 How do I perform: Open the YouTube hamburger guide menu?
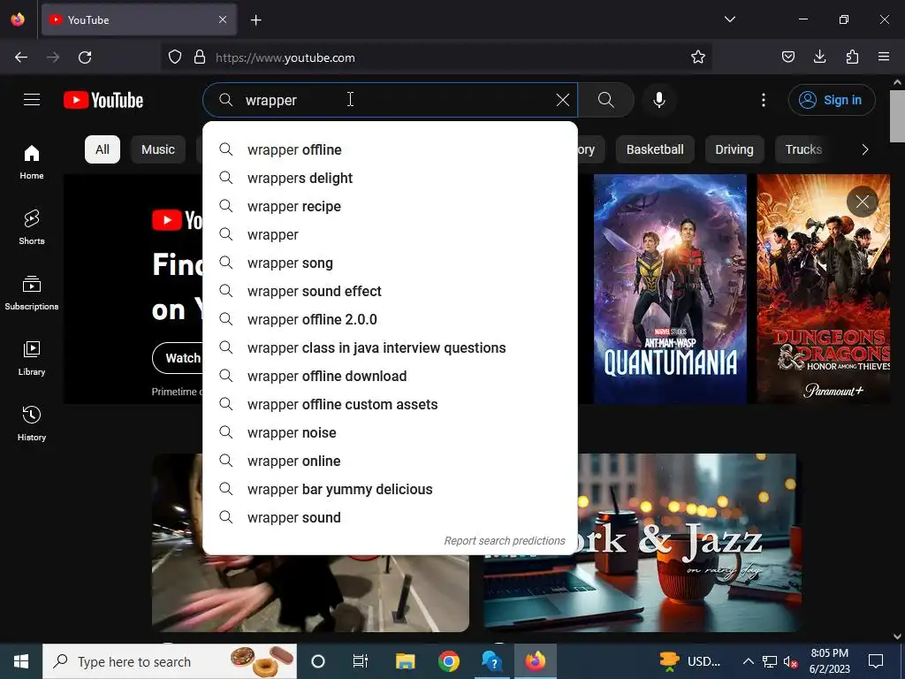coord(32,100)
